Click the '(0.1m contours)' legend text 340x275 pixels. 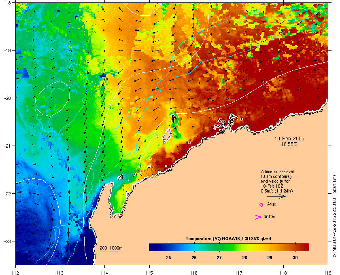pos(276,176)
